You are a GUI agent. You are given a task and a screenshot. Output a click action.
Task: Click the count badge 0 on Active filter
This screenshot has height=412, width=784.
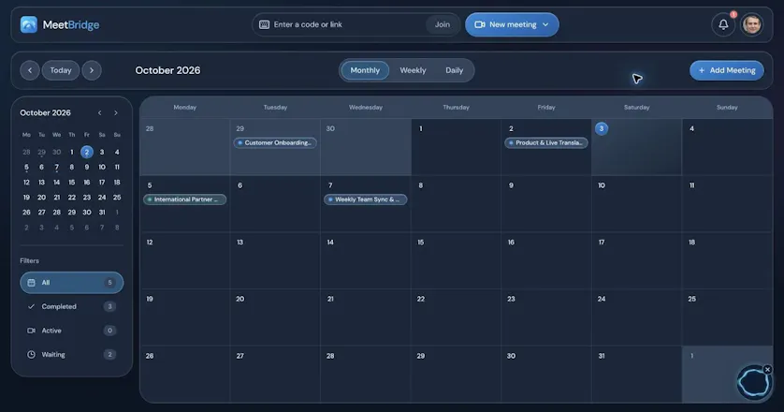[109, 331]
